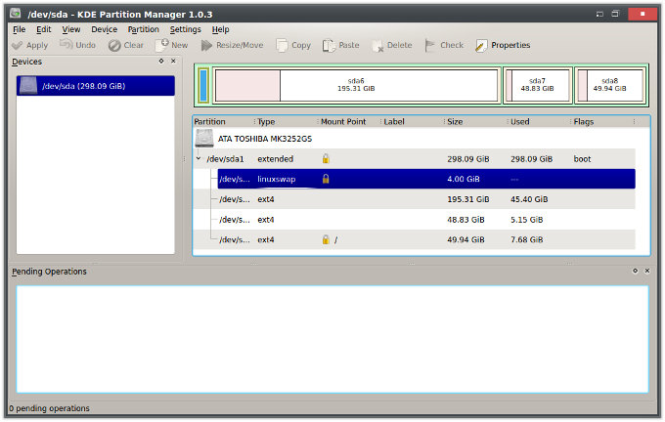The width and height of the screenshot is (665, 422).
Task: Select the sda8 49.94 GiB partition bar
Action: point(610,86)
